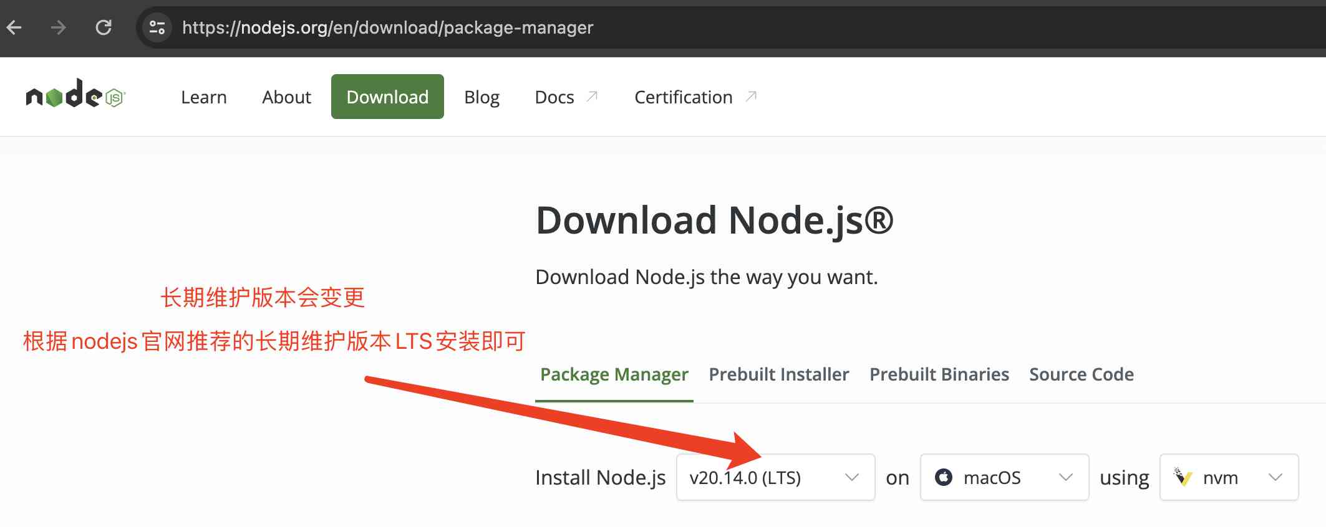Go back using the browser back arrow
The image size is (1326, 527).
(x=14, y=27)
